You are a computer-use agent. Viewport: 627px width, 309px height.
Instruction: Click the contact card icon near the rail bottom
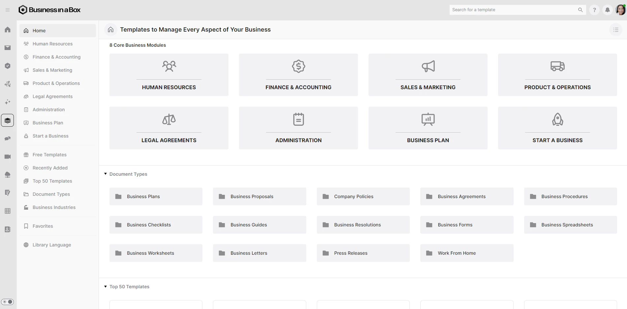point(8,229)
